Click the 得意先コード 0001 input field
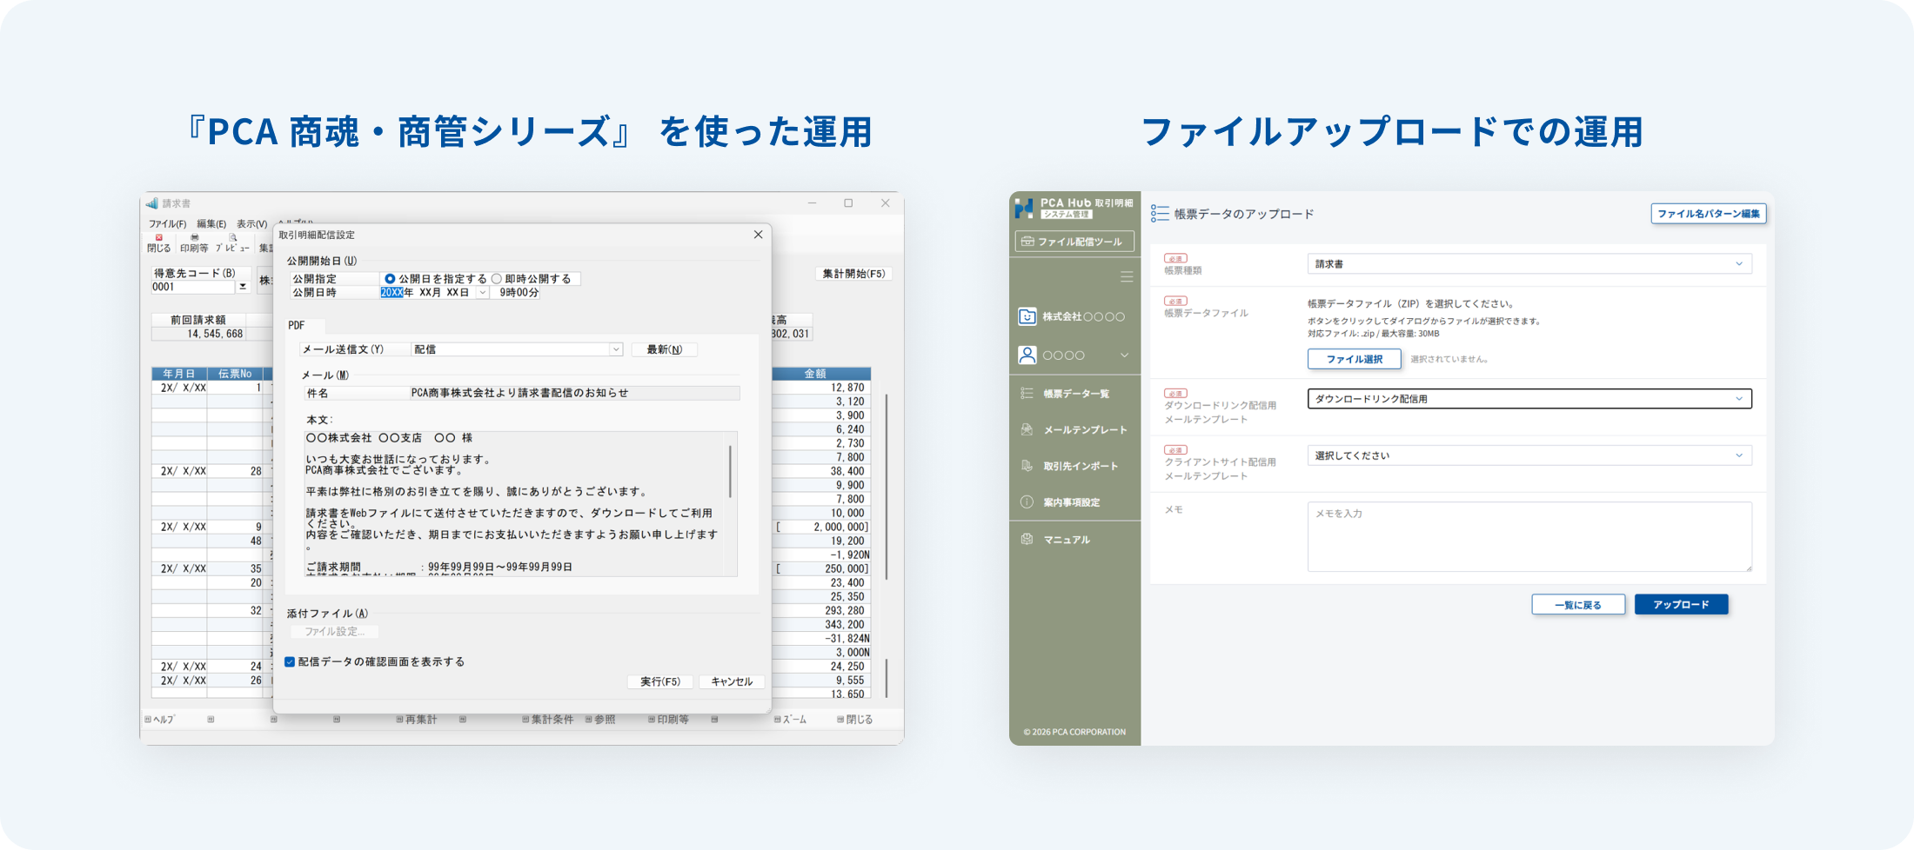 click(x=193, y=287)
